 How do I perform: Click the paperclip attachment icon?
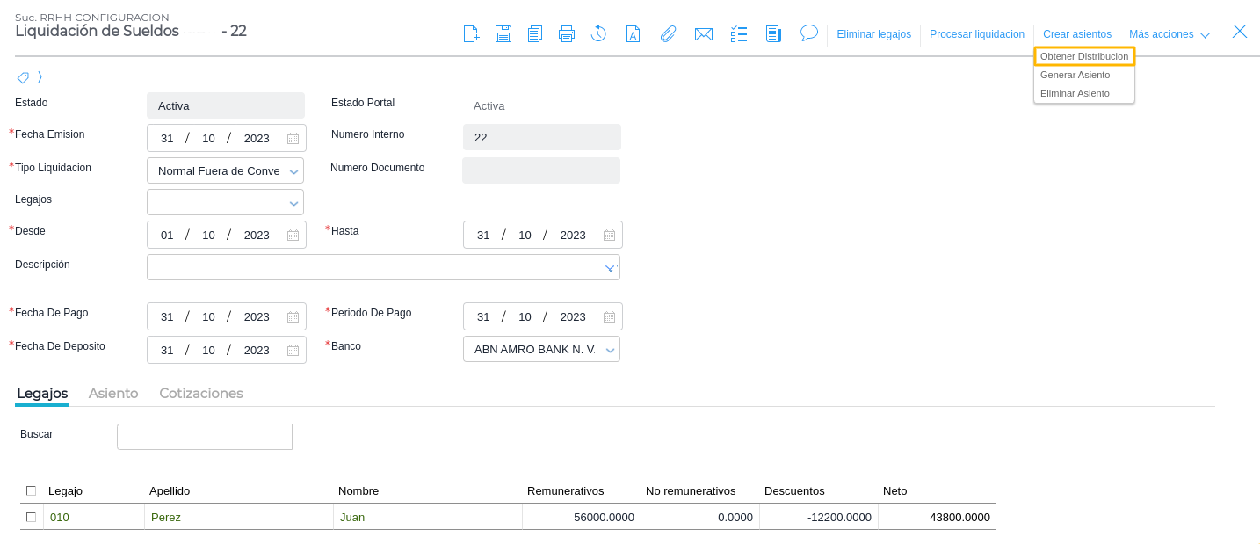pyautogui.click(x=668, y=34)
